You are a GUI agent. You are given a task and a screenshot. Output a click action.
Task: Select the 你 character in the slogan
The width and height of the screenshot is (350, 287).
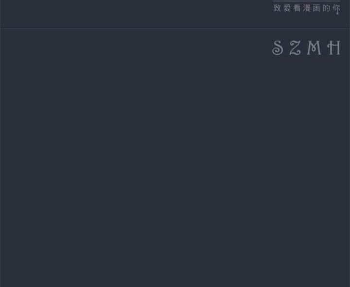(336, 8)
